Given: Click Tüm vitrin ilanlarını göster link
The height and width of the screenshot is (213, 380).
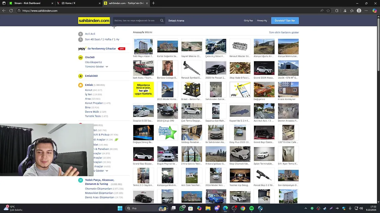Looking at the screenshot, I should click(x=284, y=33).
